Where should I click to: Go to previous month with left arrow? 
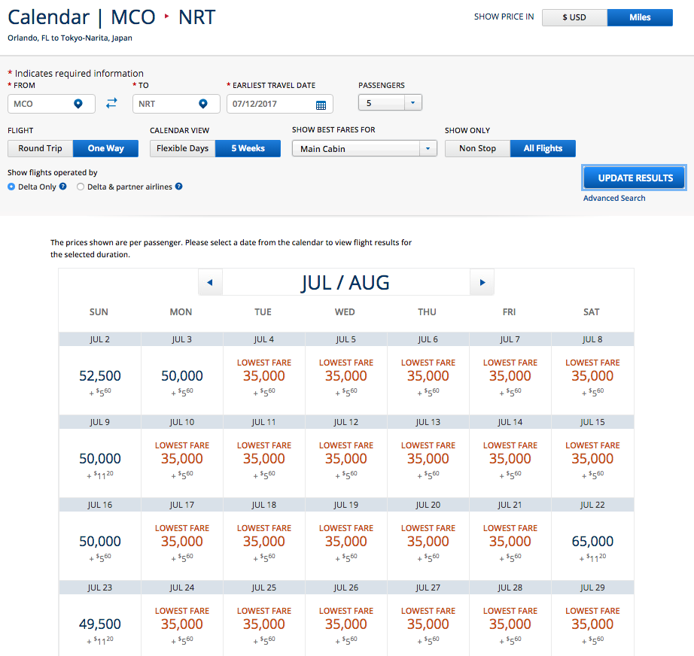tap(210, 283)
